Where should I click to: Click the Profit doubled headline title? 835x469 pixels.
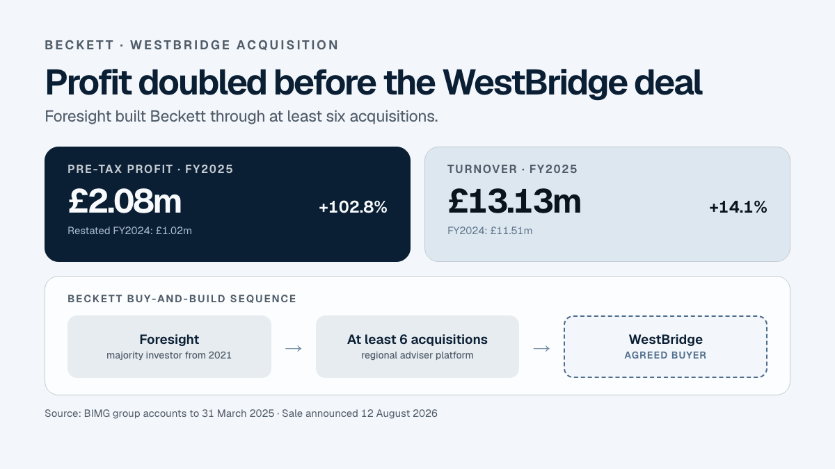[x=374, y=82]
